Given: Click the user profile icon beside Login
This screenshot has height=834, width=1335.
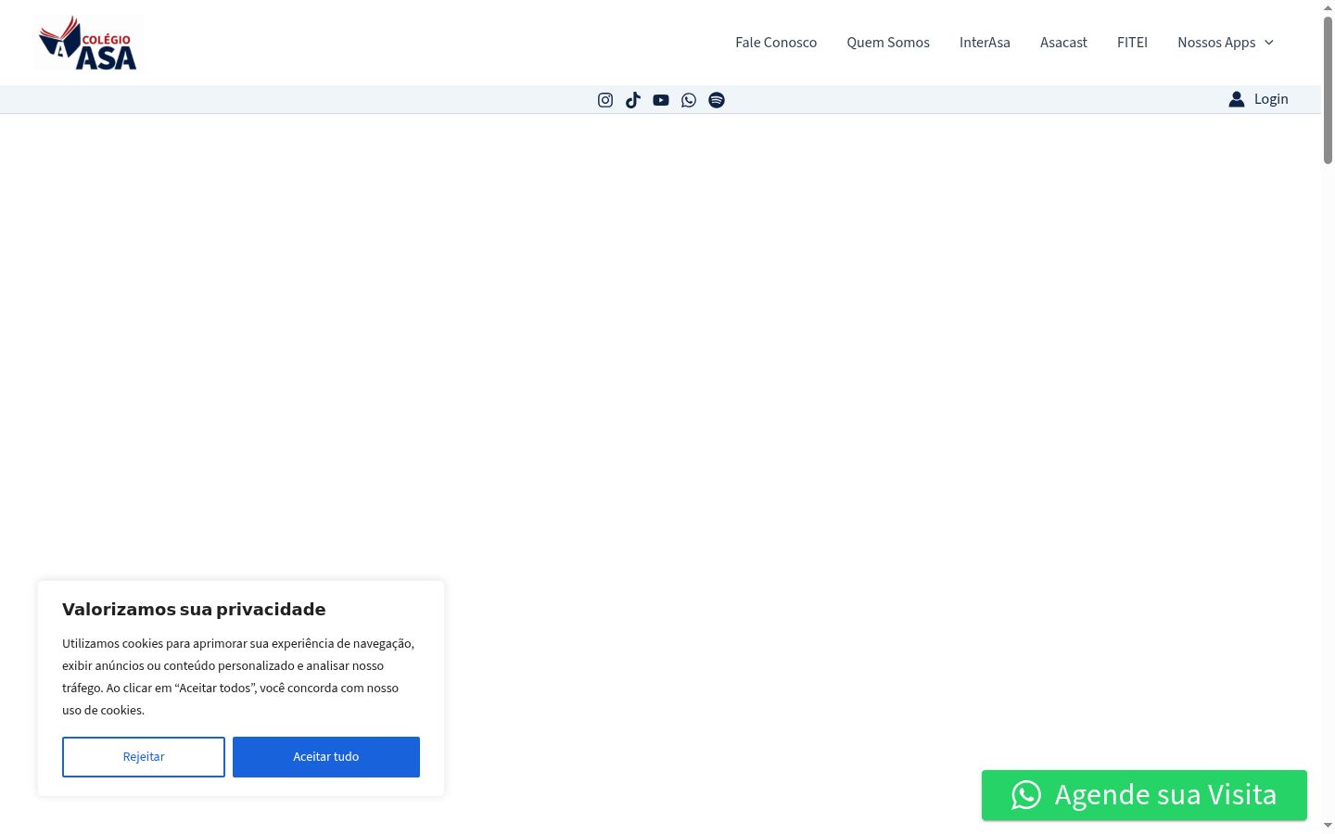Looking at the screenshot, I should click(x=1237, y=99).
